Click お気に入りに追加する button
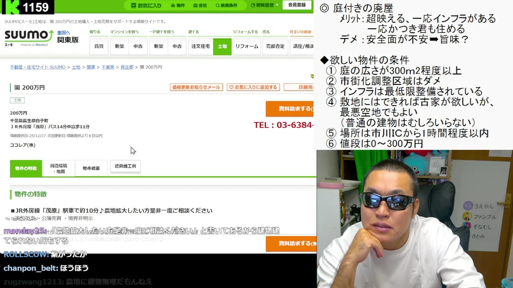This screenshot has height=288, width=513. point(253,87)
